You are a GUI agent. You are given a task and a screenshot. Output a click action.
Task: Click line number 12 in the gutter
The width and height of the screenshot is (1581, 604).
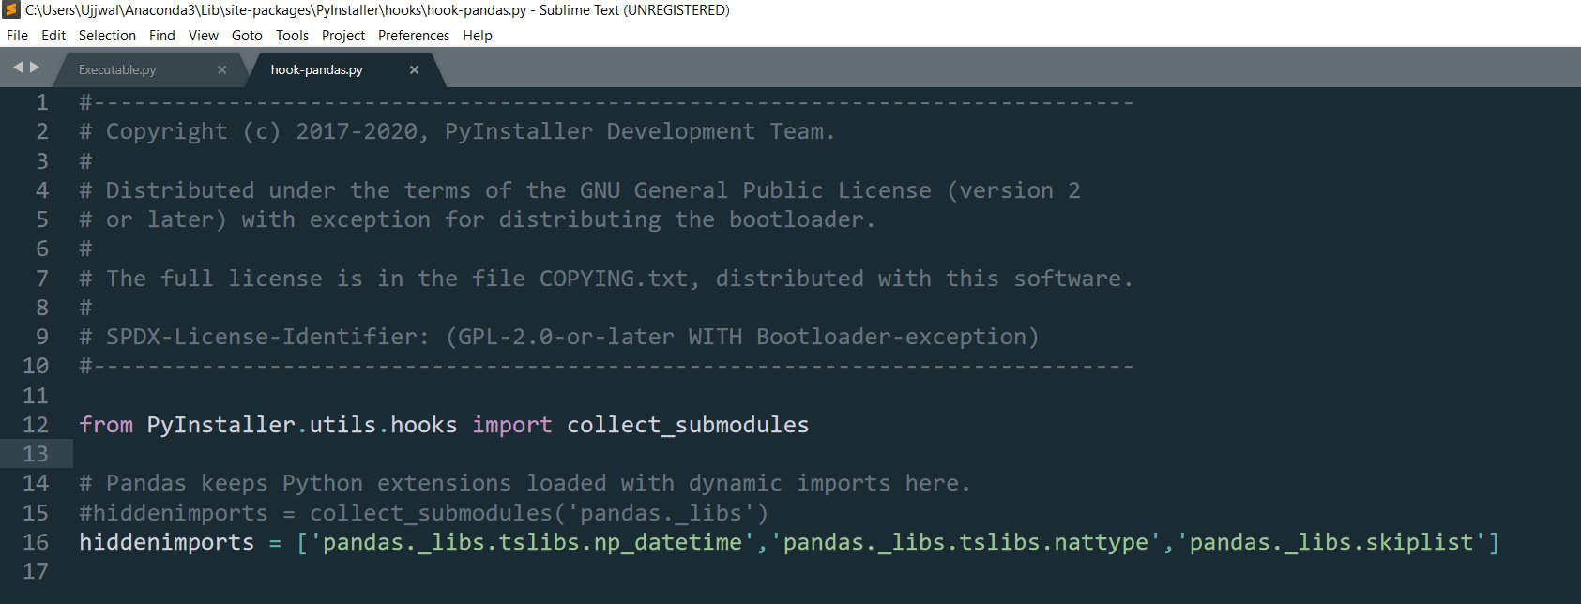click(36, 425)
